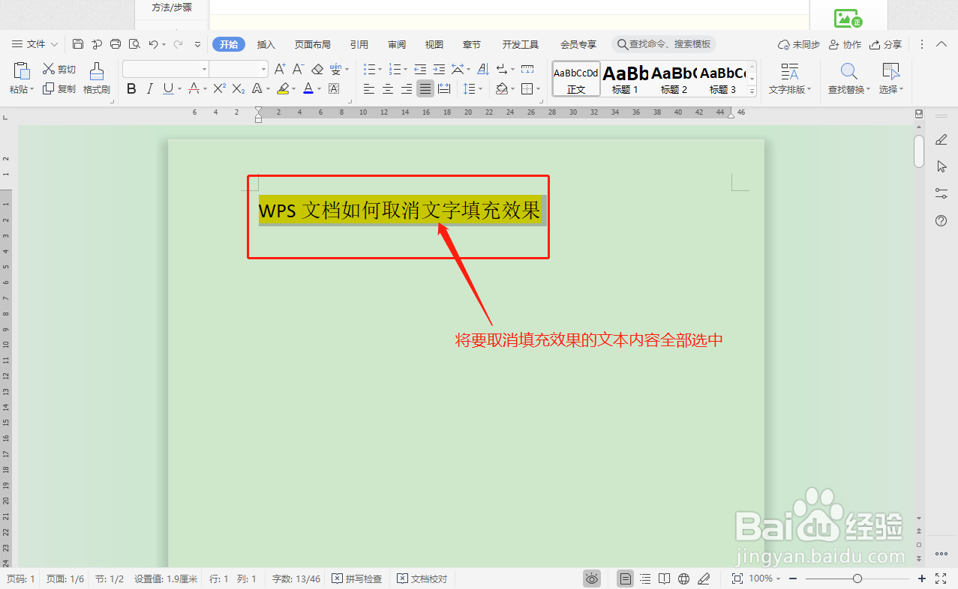Viewport: 958px width, 589px height.
Task: Expand the styles gallery
Action: click(752, 91)
